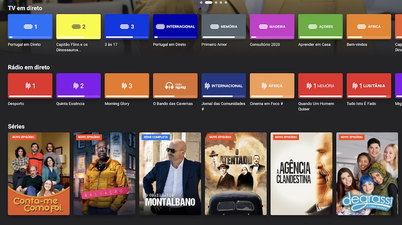Select the last carousel pagination dot
This screenshot has height=225, width=402.
(x=226, y=2)
